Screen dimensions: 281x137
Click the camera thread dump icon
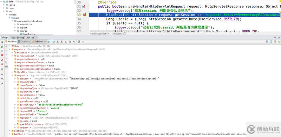[2, 70]
